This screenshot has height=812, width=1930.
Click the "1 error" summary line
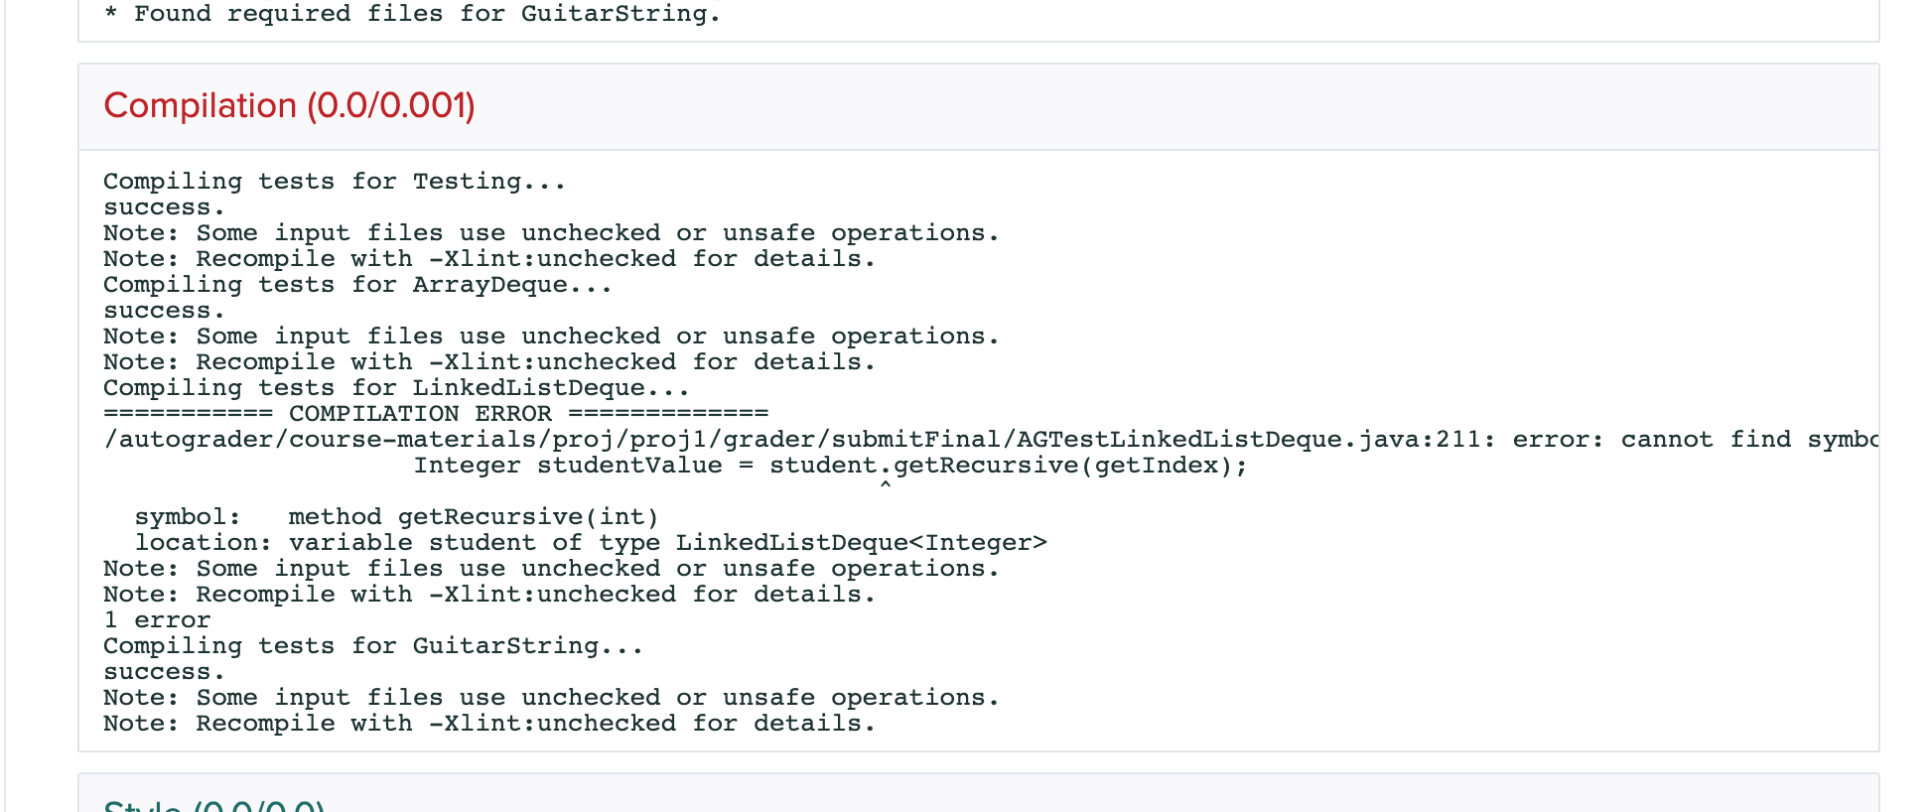point(157,620)
